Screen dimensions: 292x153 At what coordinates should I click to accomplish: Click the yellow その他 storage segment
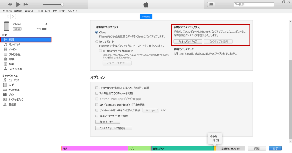[215, 148]
